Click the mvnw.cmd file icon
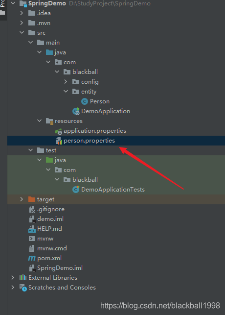This screenshot has height=315, width=225. tap(32, 248)
